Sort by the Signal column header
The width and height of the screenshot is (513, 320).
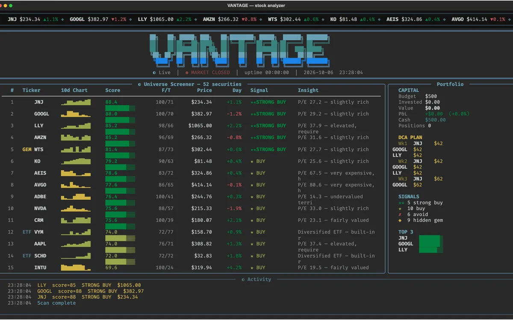tap(259, 90)
